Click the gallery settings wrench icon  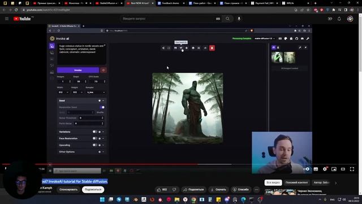pos(300,48)
